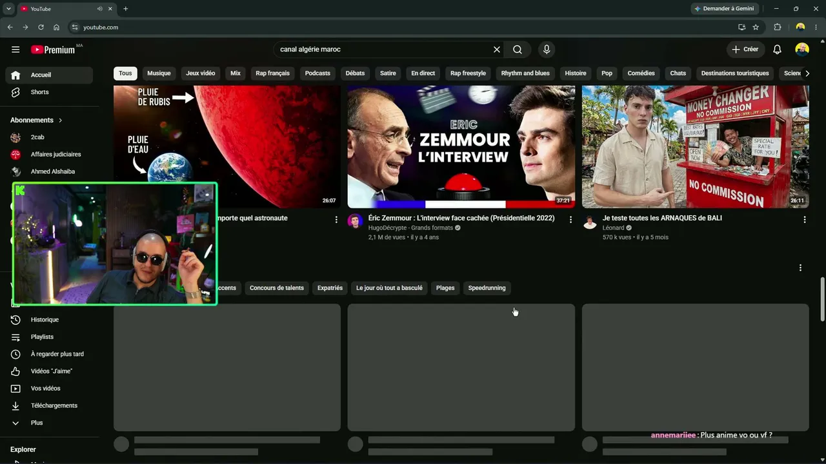
Task: Open the Chrome three-dot menu
Action: coord(816,27)
